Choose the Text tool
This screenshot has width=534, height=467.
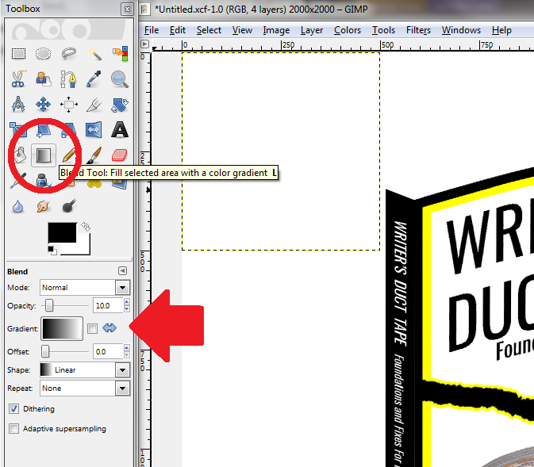120,129
